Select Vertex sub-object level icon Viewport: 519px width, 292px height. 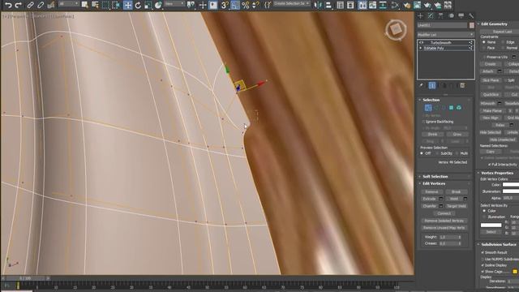click(x=428, y=108)
